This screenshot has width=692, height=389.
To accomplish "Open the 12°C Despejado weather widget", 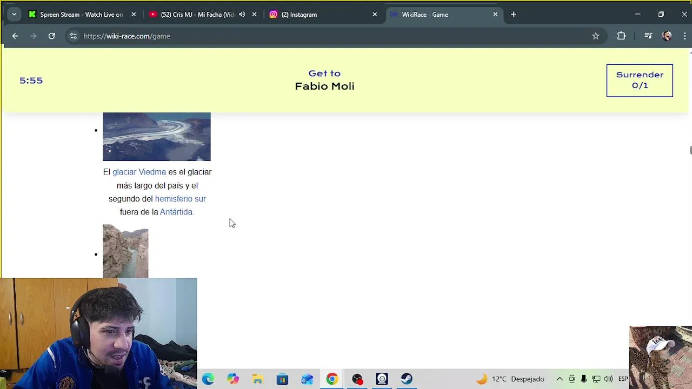I will pyautogui.click(x=510, y=379).
